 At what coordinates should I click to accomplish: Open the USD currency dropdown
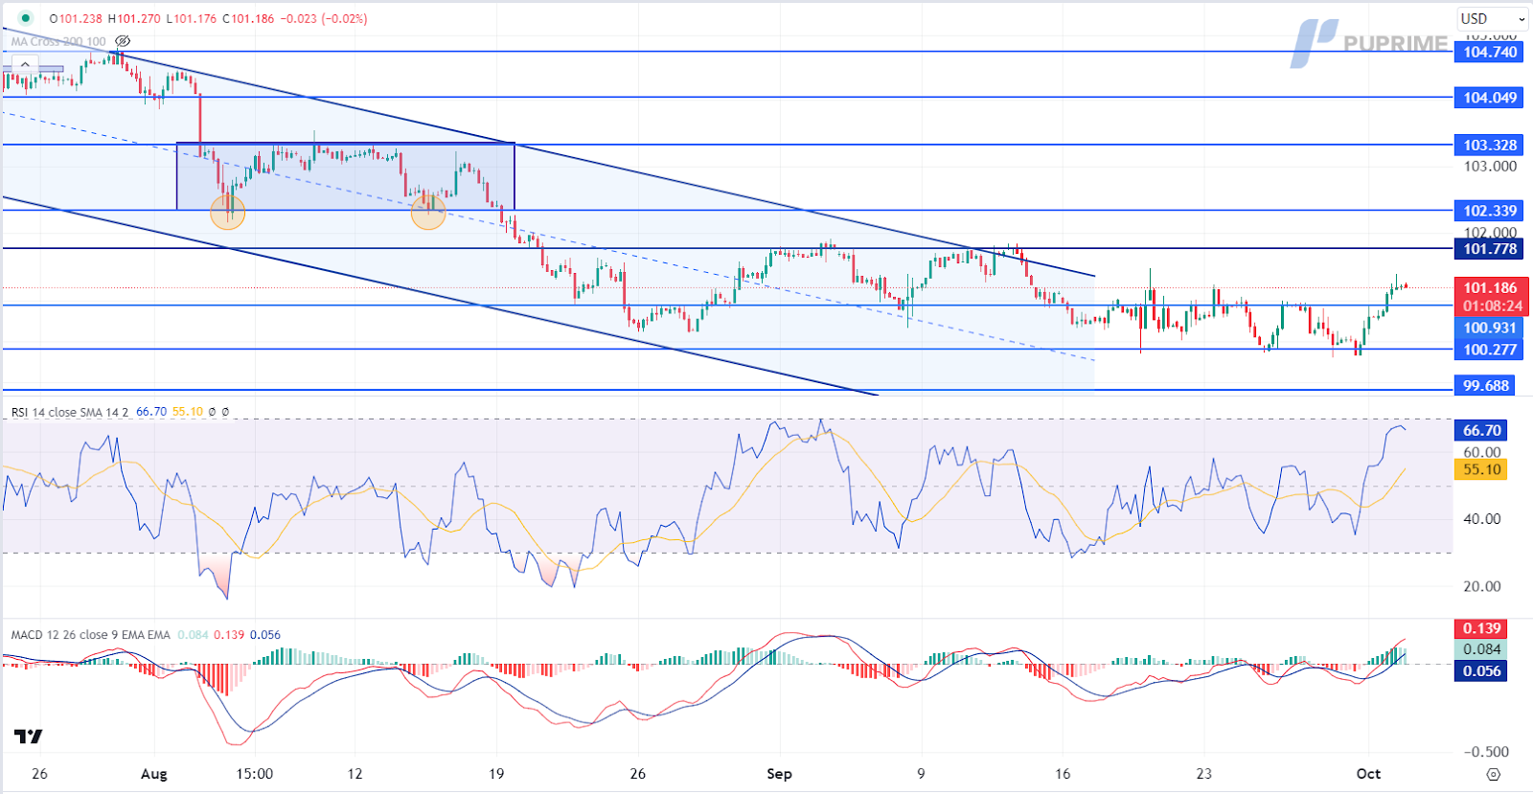(x=1493, y=18)
